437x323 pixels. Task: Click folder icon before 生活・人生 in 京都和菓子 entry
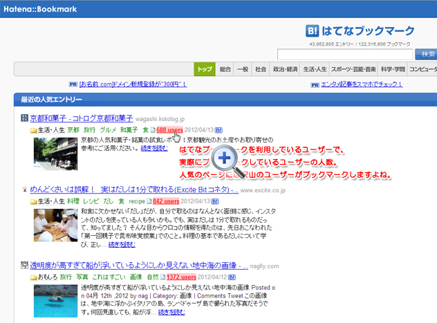click(x=34, y=130)
